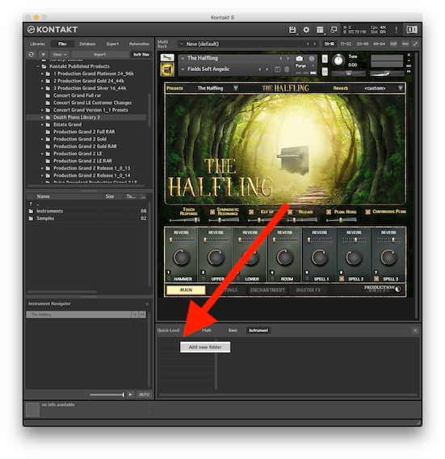Open the Fields Soft Angelic snapshot dropdown
The height and width of the screenshot is (459, 445).
[183, 69]
